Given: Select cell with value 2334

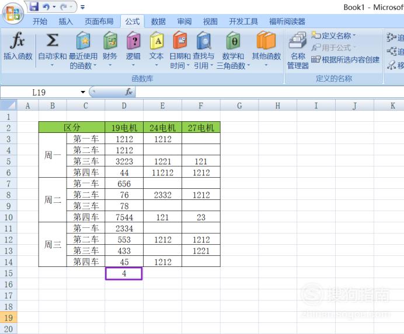Looking at the screenshot, I should pos(124,228).
